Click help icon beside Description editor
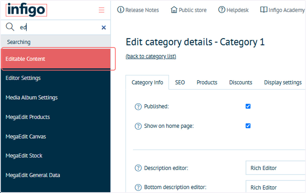306x193 pixels. click(x=138, y=168)
